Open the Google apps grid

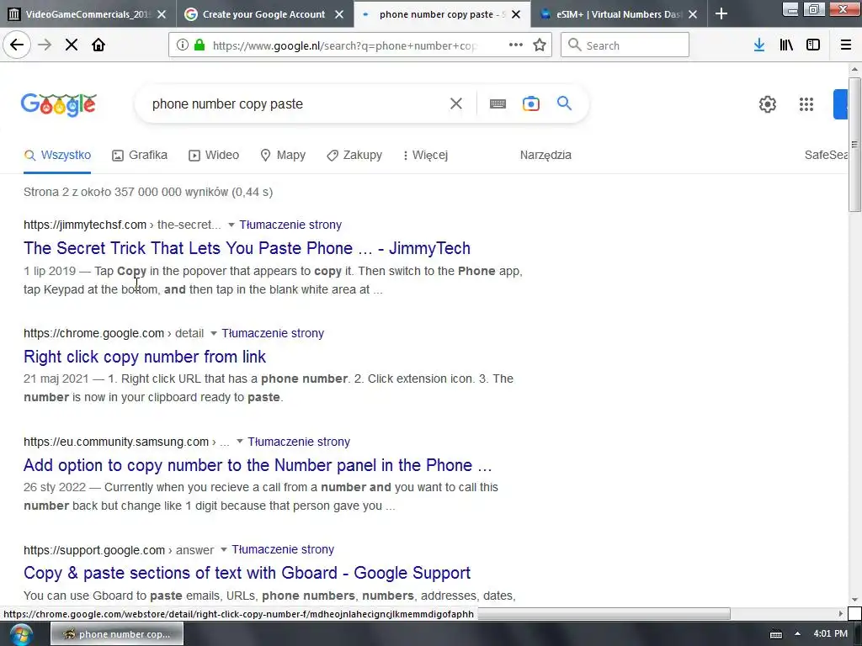coord(806,103)
